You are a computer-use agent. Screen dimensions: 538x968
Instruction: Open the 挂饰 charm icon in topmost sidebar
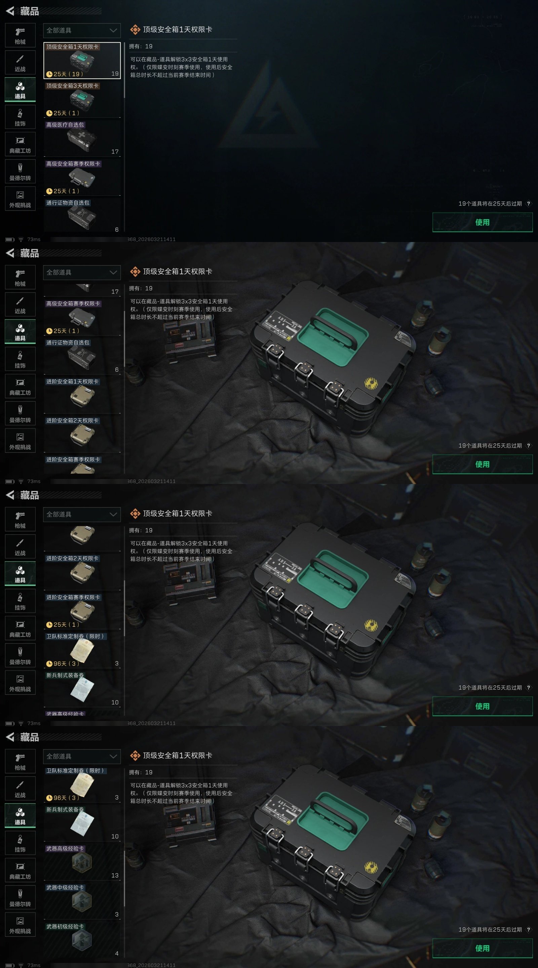pyautogui.click(x=20, y=117)
